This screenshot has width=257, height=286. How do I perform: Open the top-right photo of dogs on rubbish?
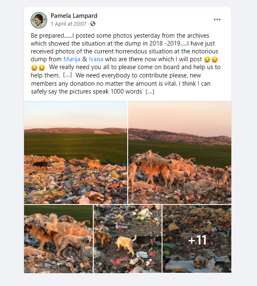[x=179, y=152]
